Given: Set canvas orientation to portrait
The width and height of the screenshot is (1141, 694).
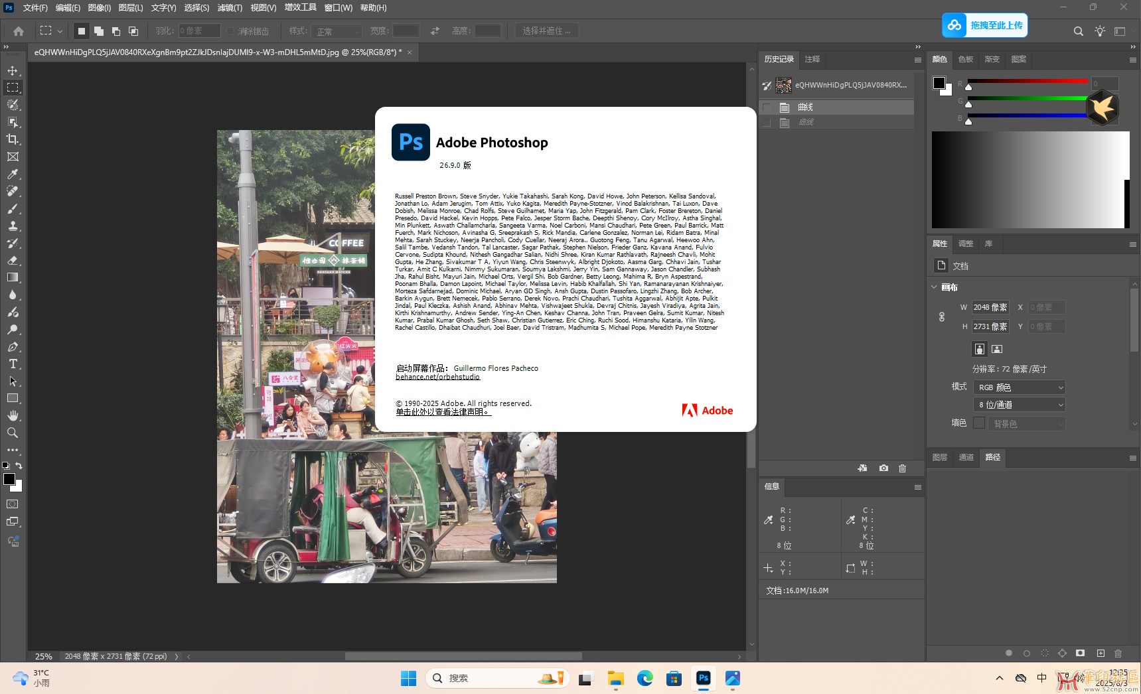Looking at the screenshot, I should point(980,349).
